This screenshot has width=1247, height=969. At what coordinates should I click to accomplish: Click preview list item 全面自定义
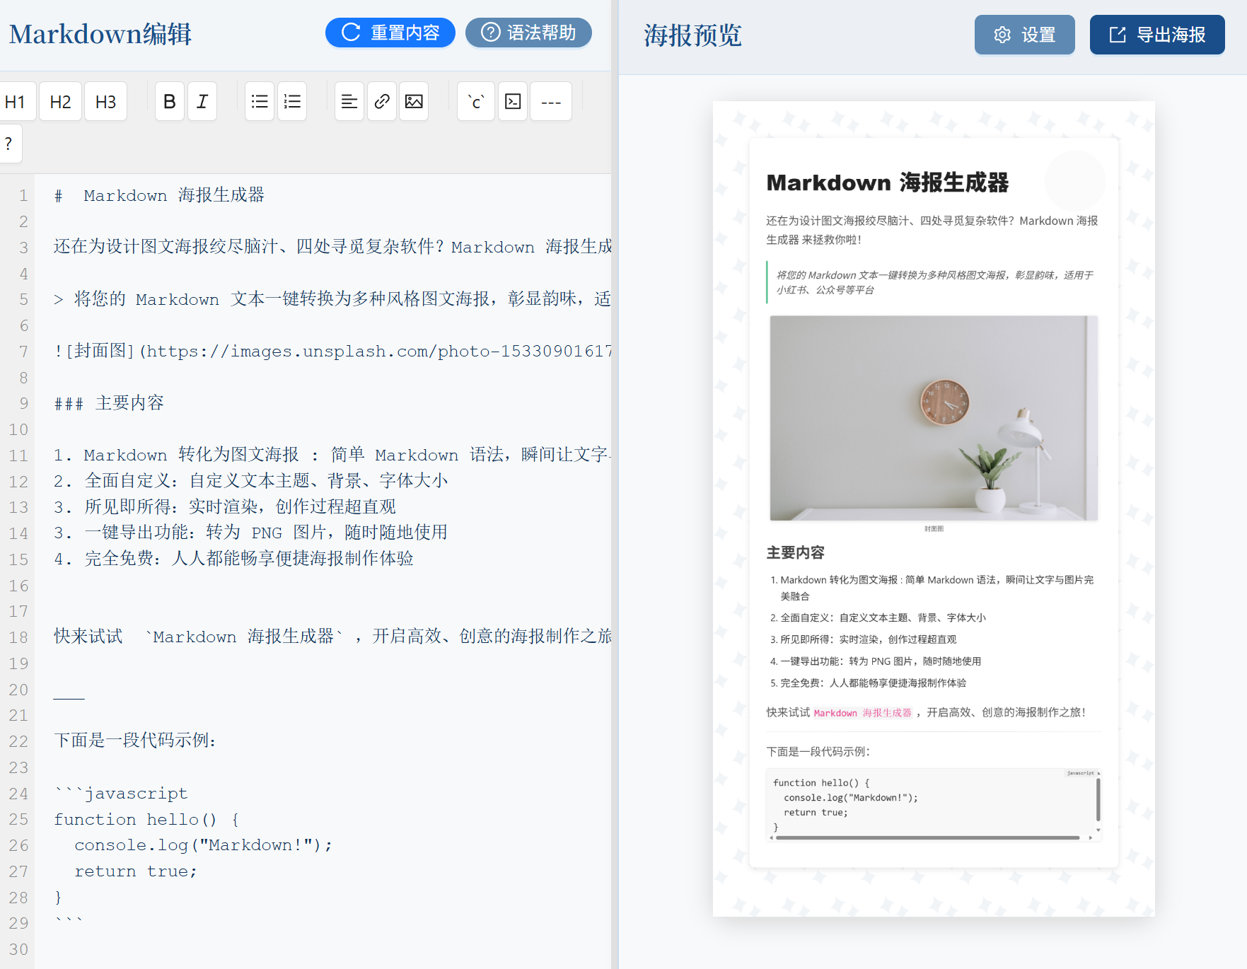pyautogui.click(x=883, y=617)
